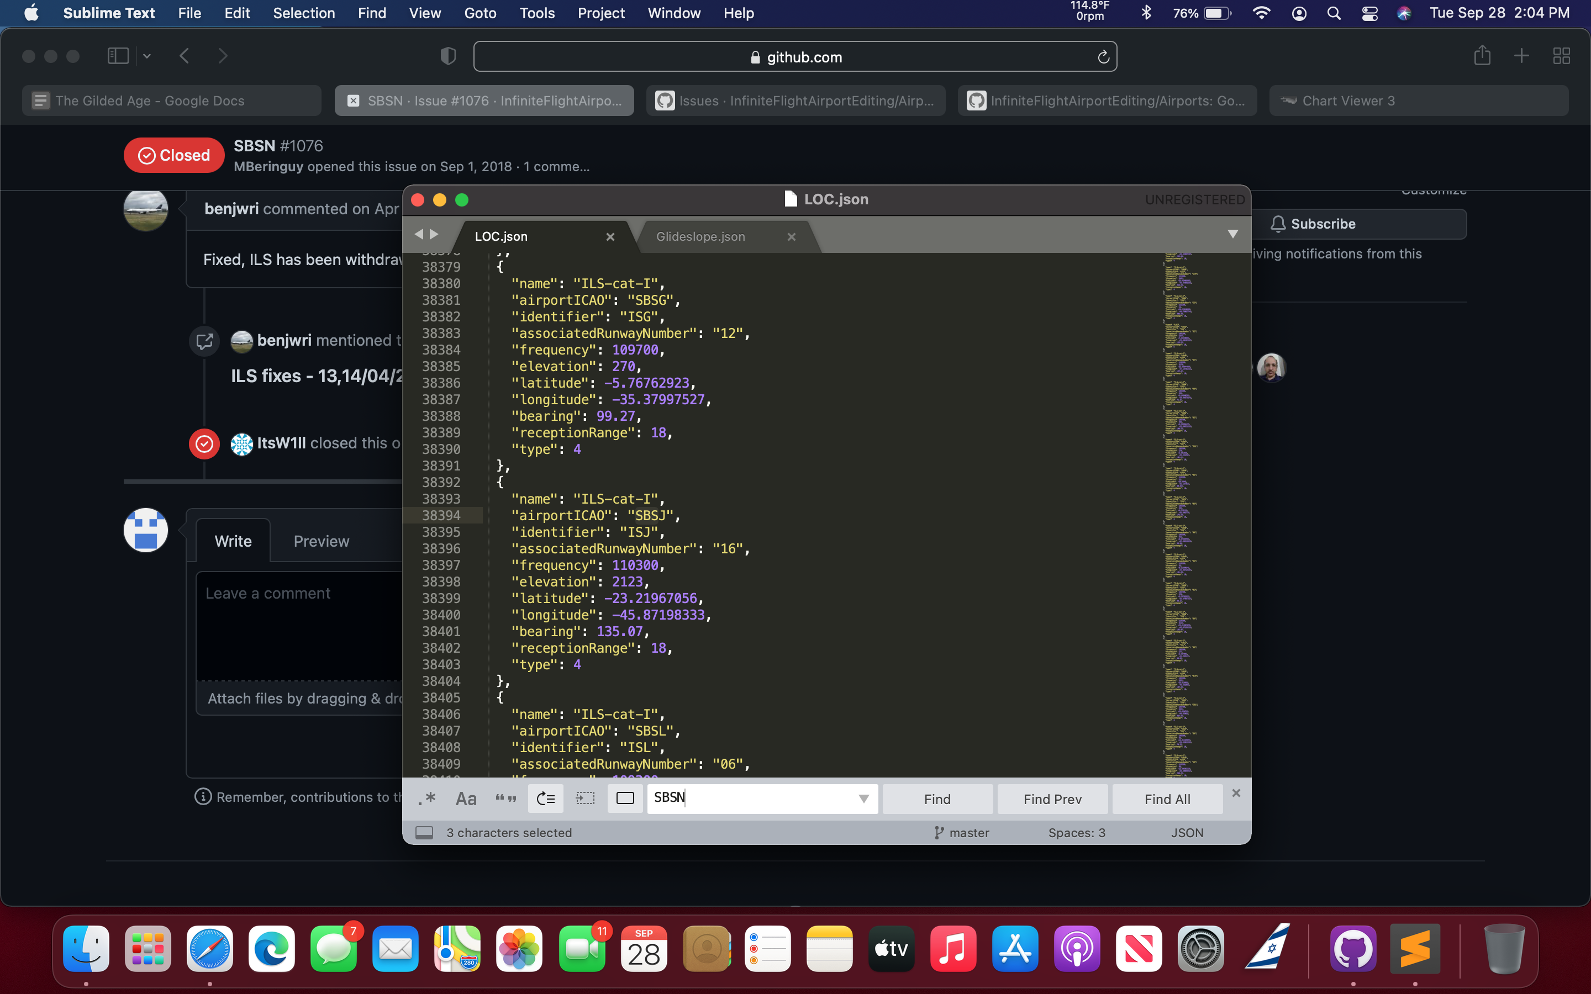Toggle in-selection search icon
Image resolution: width=1591 pixels, height=994 pixels.
coord(585,799)
